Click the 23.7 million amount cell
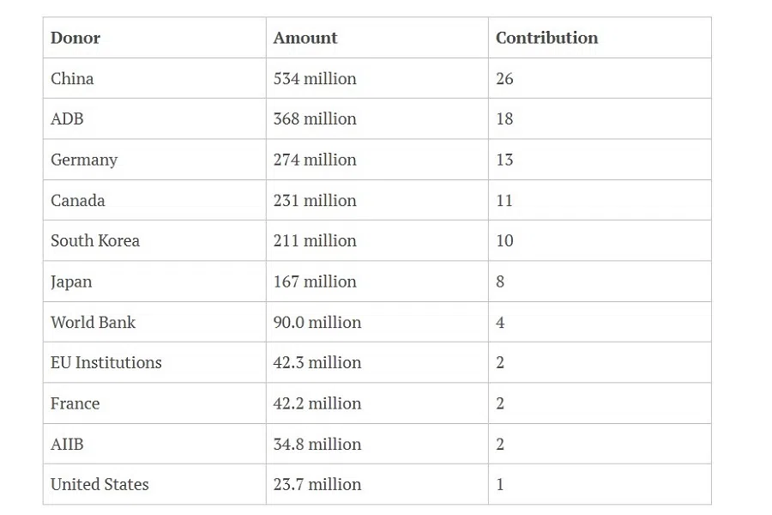Viewport: 772px width, 515px height. 317,484
